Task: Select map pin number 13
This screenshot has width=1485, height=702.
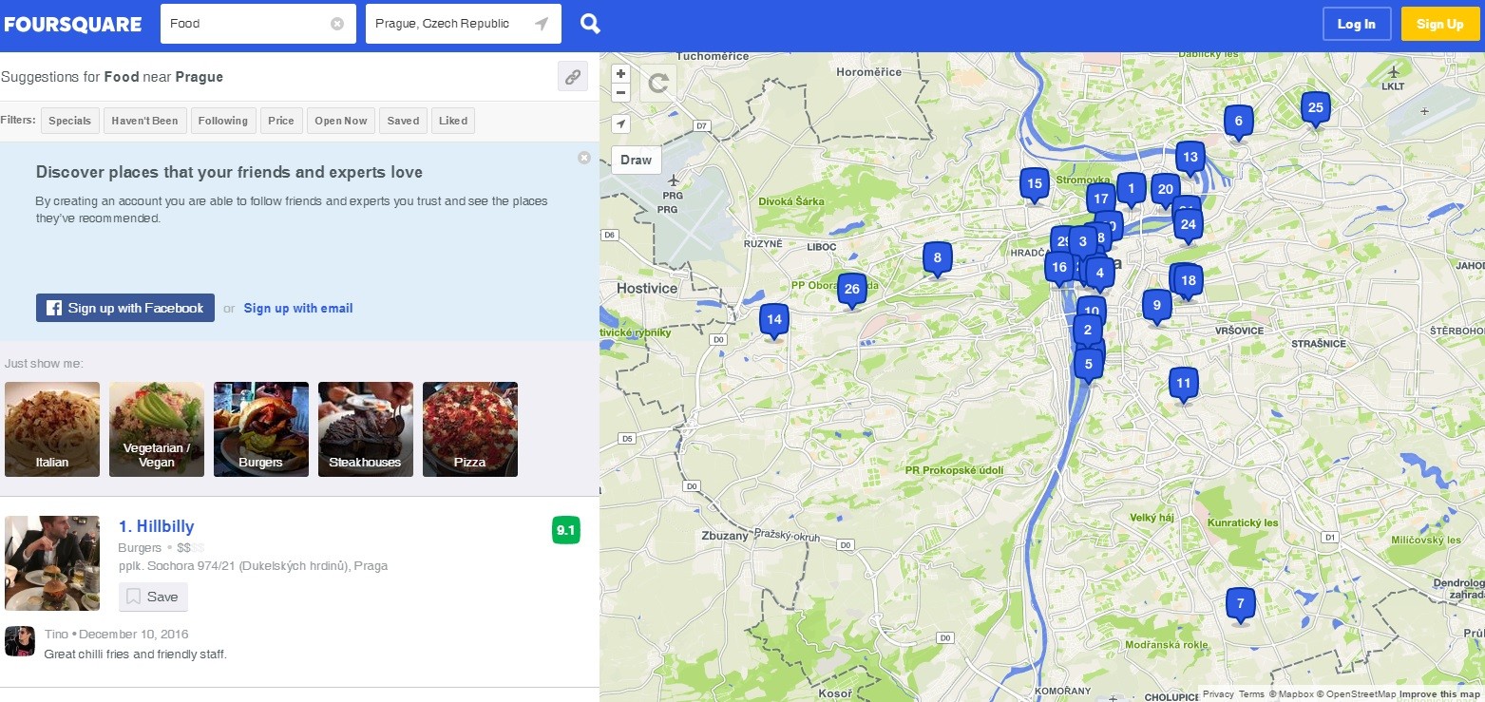Action: 1190,159
